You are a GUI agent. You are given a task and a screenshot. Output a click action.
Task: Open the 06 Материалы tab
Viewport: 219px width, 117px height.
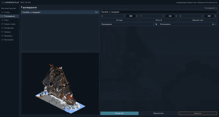tap(9, 28)
